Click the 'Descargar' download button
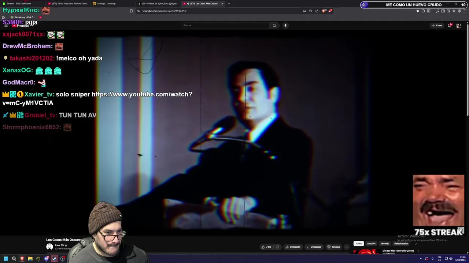 (314, 247)
